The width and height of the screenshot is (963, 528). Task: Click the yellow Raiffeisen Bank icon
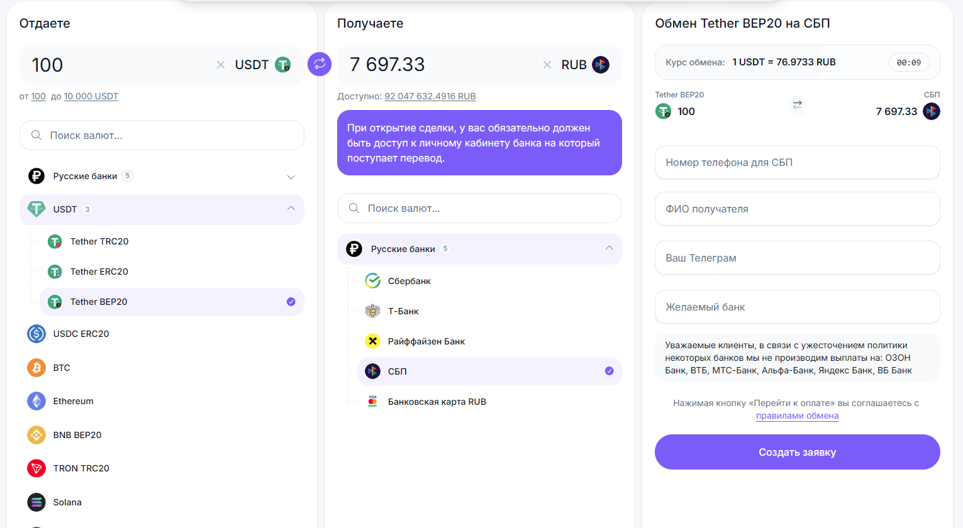click(x=373, y=341)
